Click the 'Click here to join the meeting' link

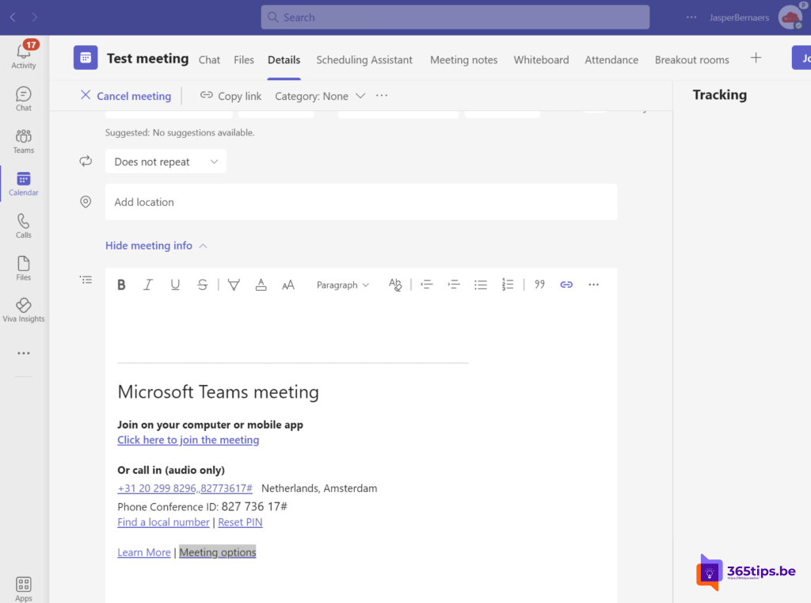click(188, 440)
